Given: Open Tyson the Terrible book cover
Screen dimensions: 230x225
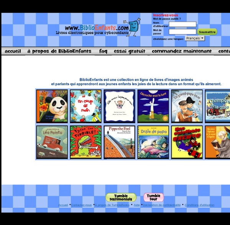Looking at the screenshot, I should 85,142.
